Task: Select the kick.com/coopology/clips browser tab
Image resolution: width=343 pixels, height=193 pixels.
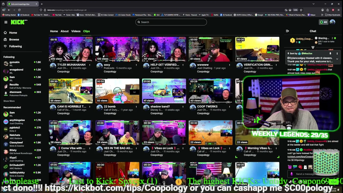Action: click(x=23, y=4)
